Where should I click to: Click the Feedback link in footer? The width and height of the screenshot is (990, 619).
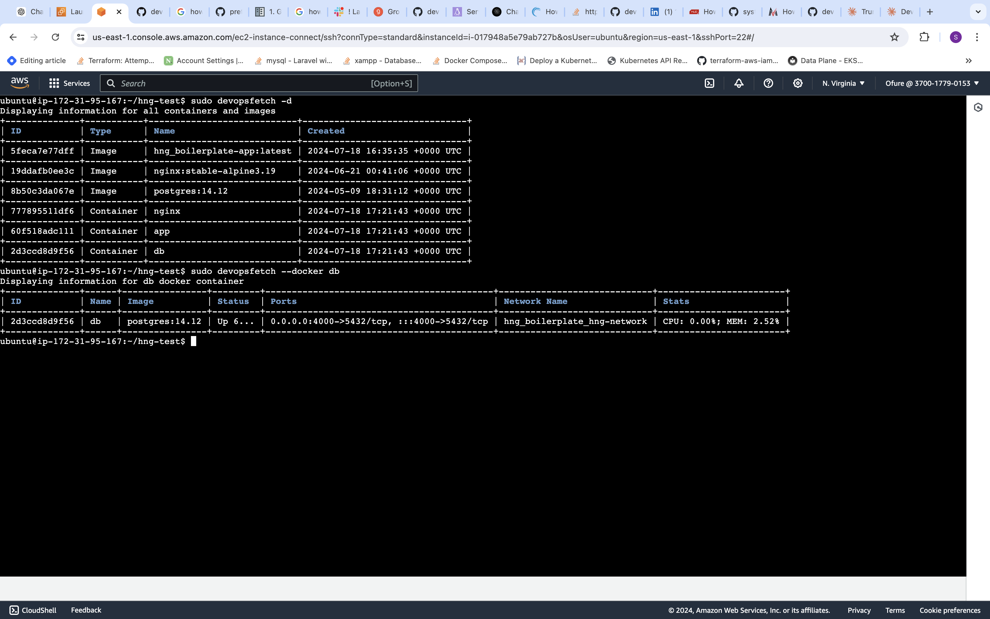point(86,610)
